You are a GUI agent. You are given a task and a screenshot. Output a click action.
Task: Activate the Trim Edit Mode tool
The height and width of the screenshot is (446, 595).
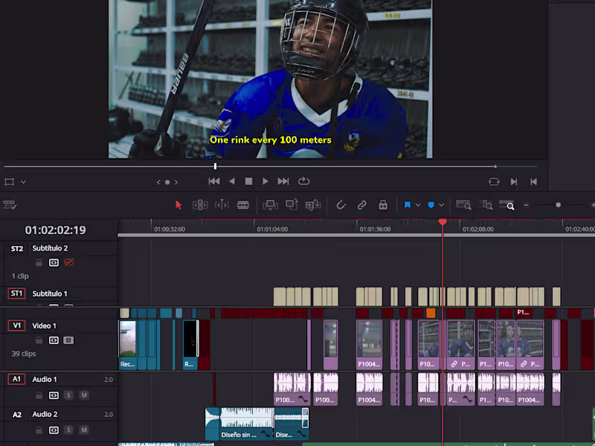(199, 205)
